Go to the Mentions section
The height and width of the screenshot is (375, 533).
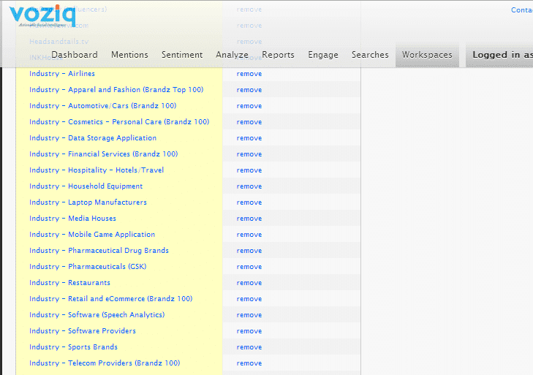(x=129, y=55)
